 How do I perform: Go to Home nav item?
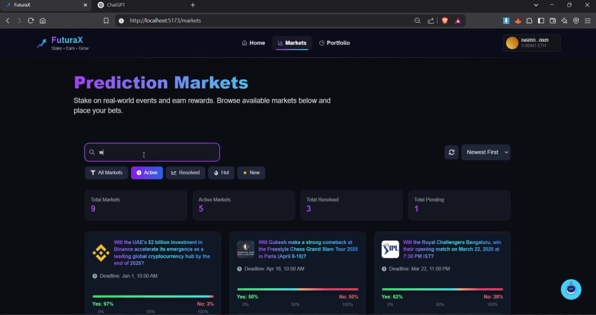(x=253, y=43)
